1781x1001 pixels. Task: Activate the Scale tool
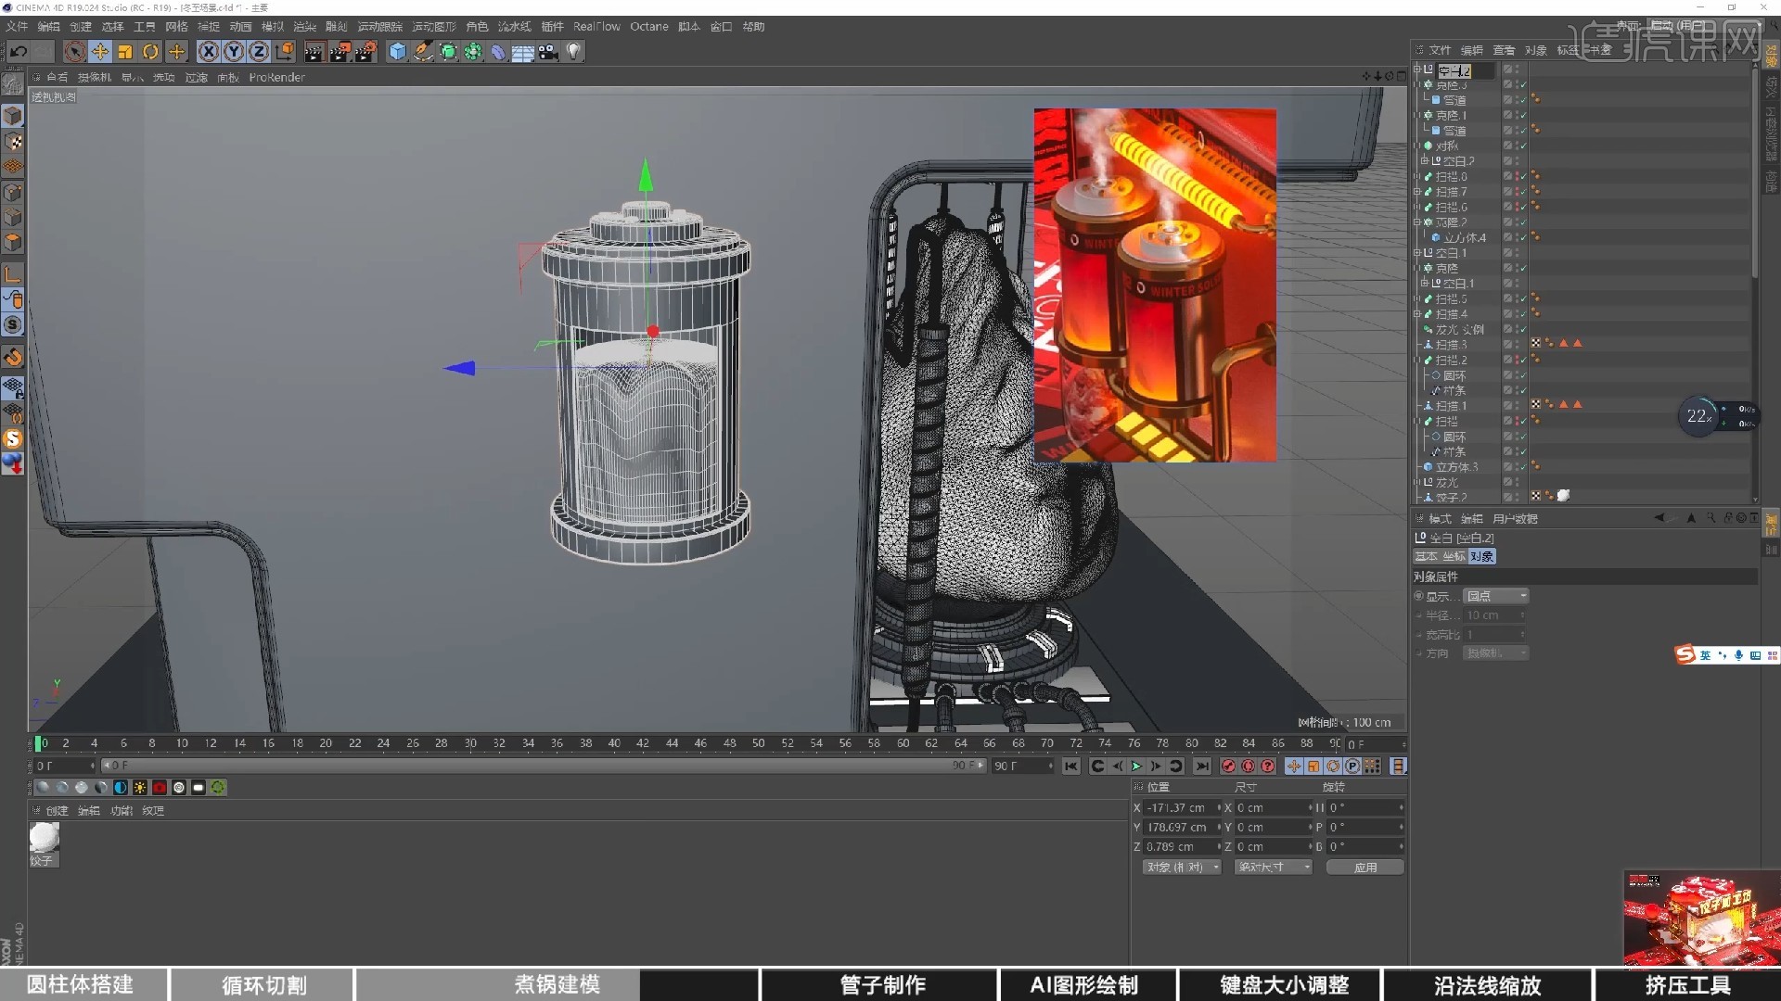(x=125, y=52)
